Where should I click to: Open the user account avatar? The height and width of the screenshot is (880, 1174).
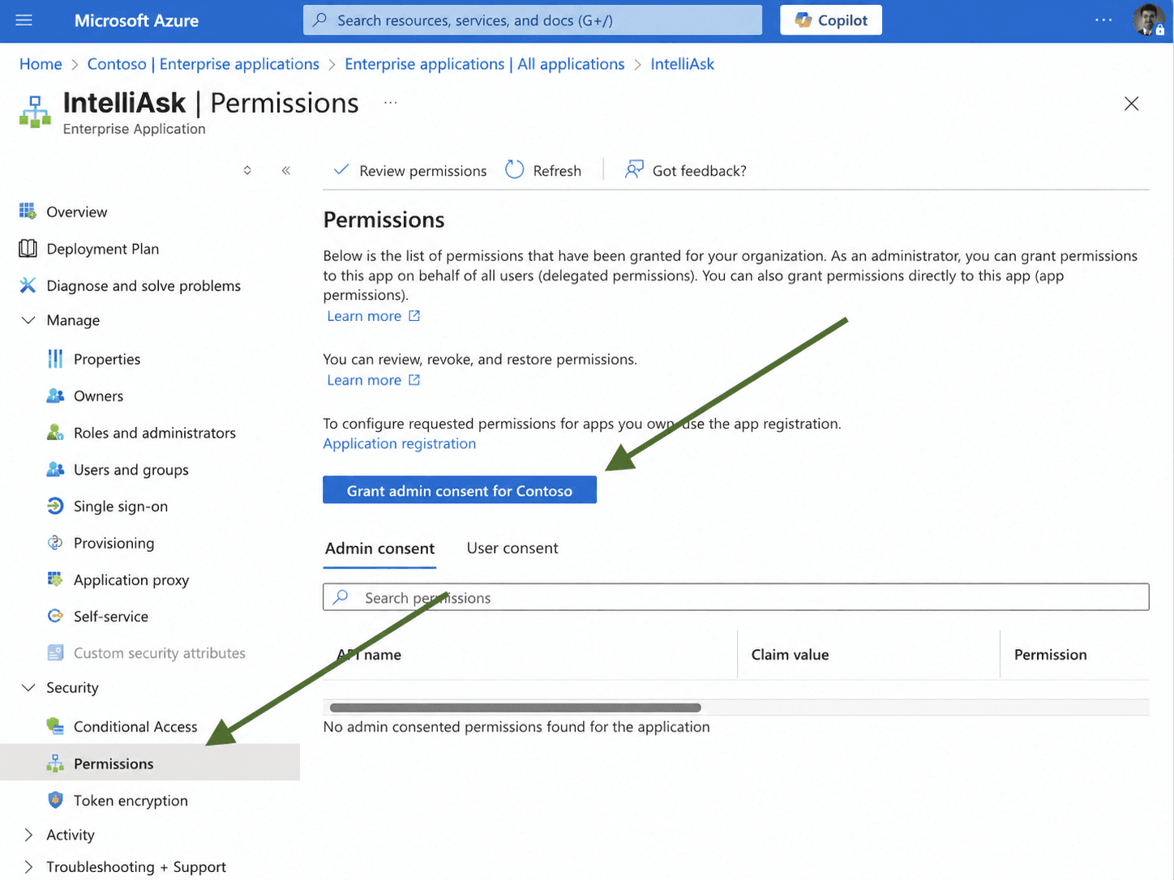pyautogui.click(x=1148, y=20)
